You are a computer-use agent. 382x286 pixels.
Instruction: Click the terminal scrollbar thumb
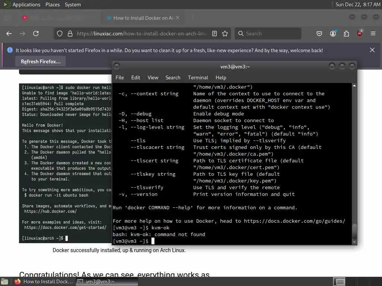pyautogui.click(x=354, y=232)
